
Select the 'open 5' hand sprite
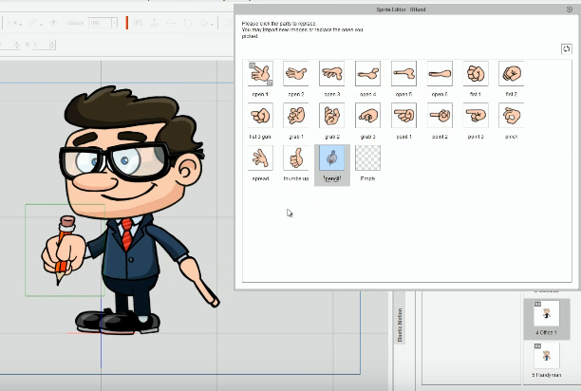coord(403,73)
